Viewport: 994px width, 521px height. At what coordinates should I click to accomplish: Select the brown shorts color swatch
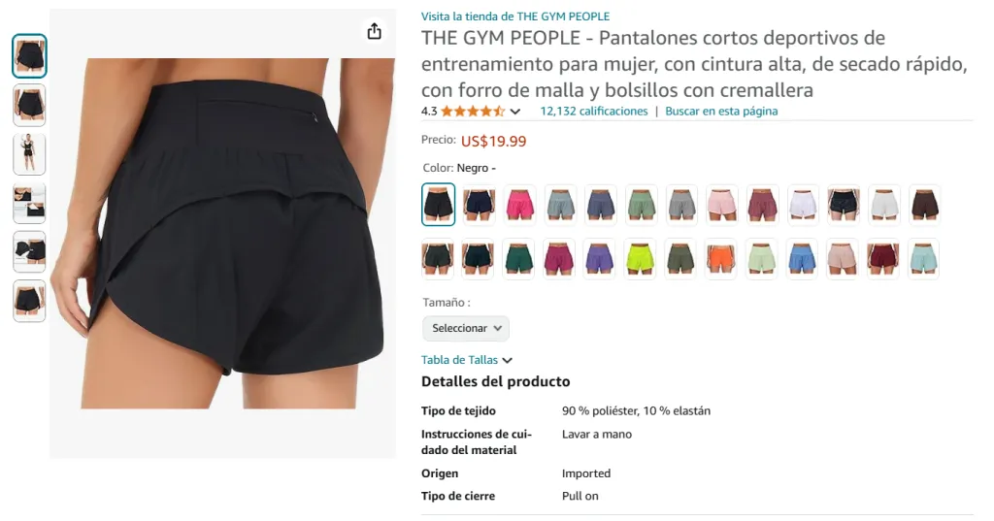pyautogui.click(x=924, y=205)
